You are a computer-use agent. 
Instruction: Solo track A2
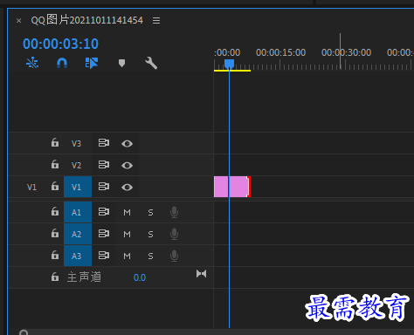tap(150, 235)
